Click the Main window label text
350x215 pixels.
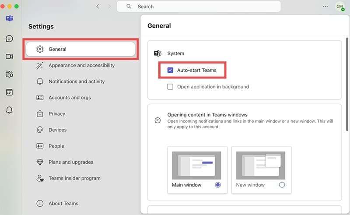point(187,185)
